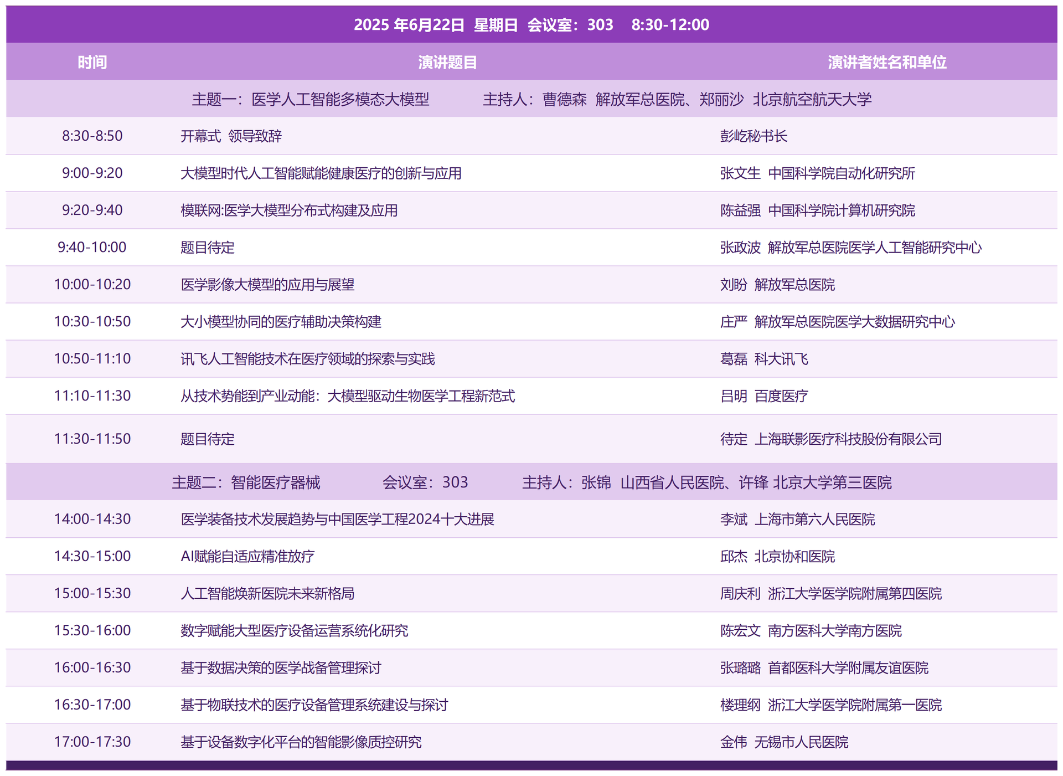Screen dimensions: 1063x776
Task: Select the talk '开幕式 领导致辞'
Action: (231, 136)
